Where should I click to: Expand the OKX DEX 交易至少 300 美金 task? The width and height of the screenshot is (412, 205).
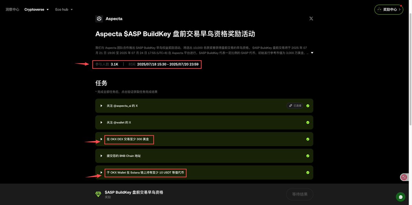click(x=101, y=139)
